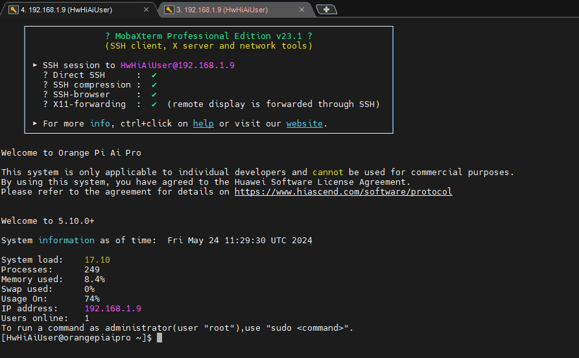Click the System load value 17.10
The image size is (579, 358).
tap(97, 259)
